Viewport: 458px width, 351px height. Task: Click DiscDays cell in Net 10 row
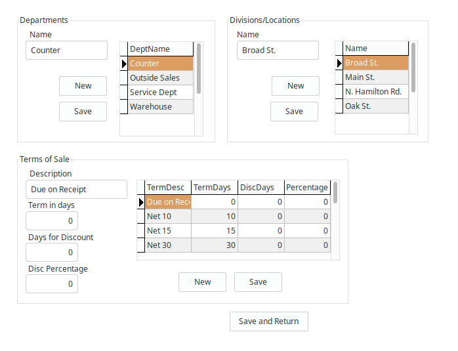click(x=261, y=217)
